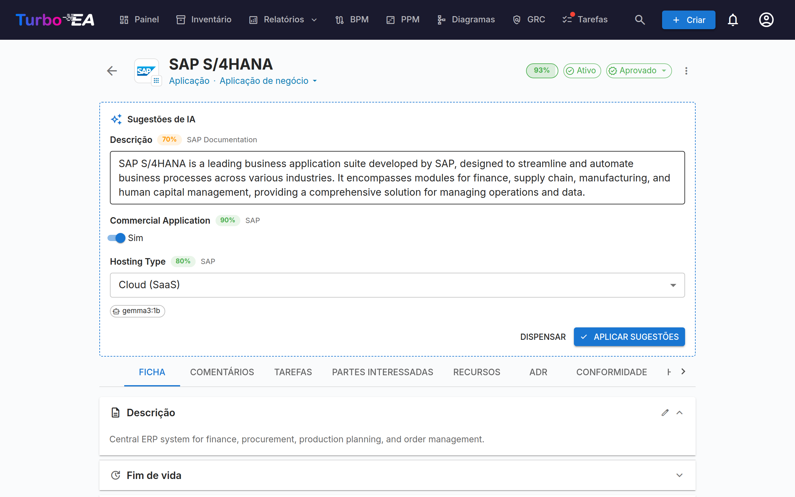Edit Descrição section with pencil icon
Image resolution: width=795 pixels, height=497 pixels.
click(665, 413)
